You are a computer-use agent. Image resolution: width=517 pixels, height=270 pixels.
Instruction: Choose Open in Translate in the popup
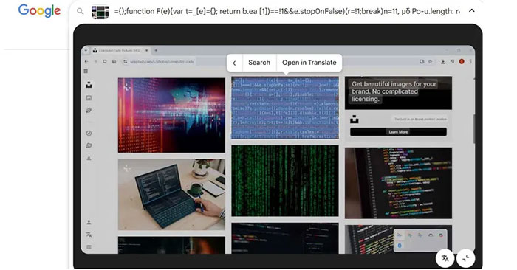click(309, 63)
